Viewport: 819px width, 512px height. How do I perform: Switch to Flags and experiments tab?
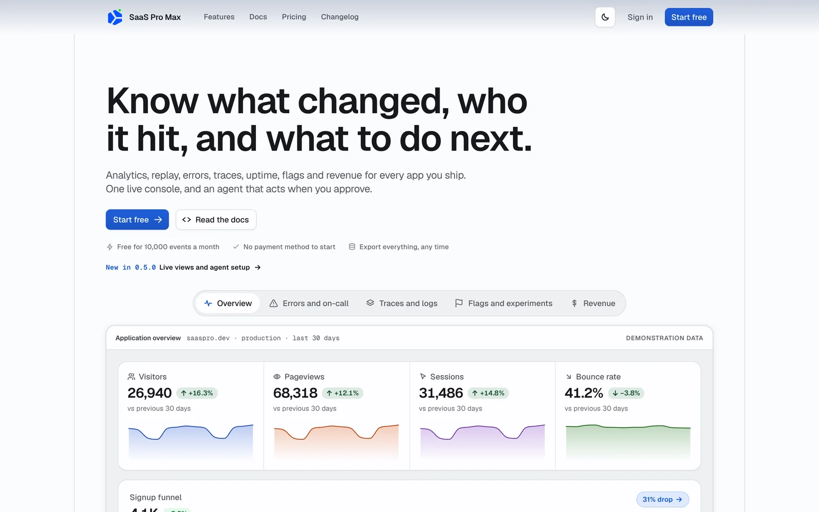(504, 303)
